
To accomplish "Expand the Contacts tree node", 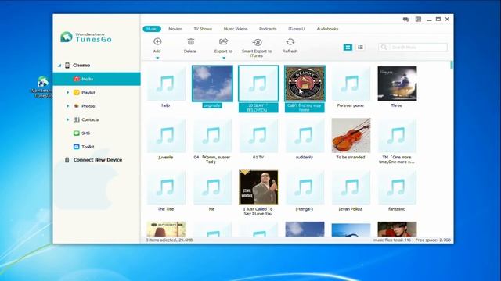I will [67, 119].
